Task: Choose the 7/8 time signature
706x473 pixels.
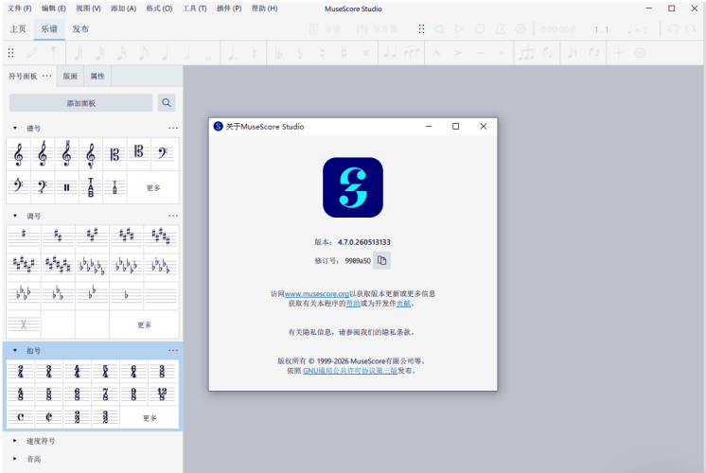Action: [x=105, y=394]
